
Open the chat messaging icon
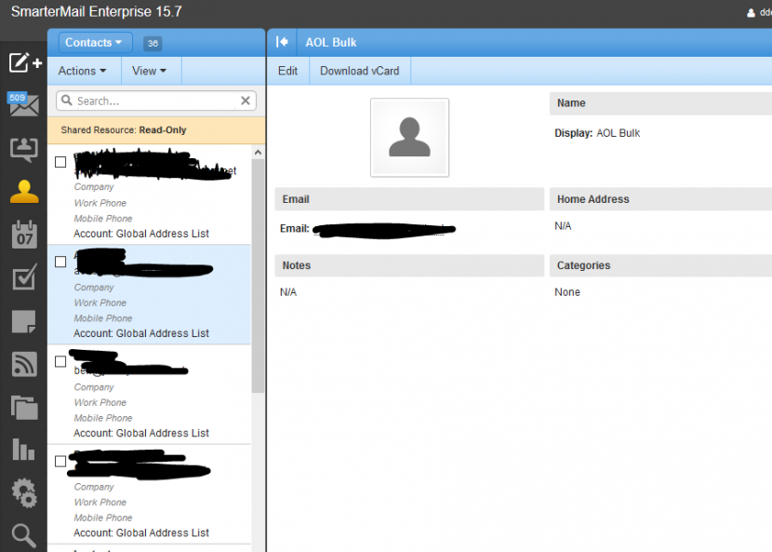23,148
